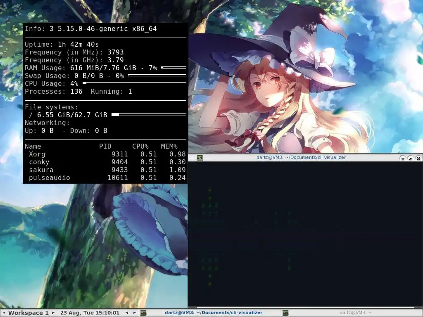The height and width of the screenshot is (317, 423).
Task: Click the "Xorg" process name
Action: tap(37, 154)
